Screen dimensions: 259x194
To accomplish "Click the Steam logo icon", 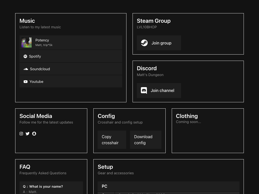I will (x=144, y=43).
